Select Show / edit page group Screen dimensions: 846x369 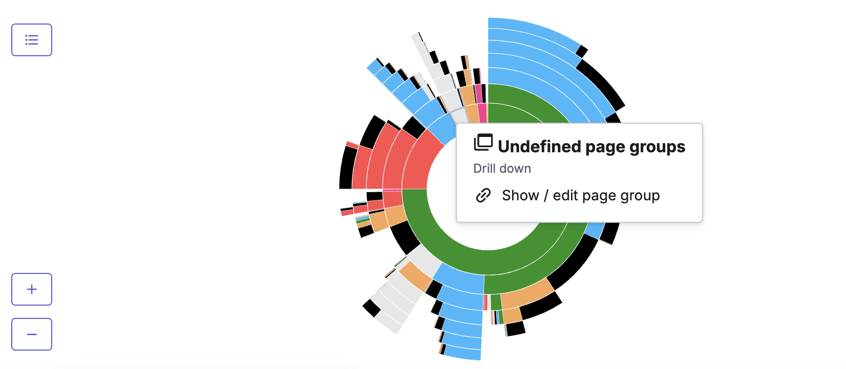point(581,195)
